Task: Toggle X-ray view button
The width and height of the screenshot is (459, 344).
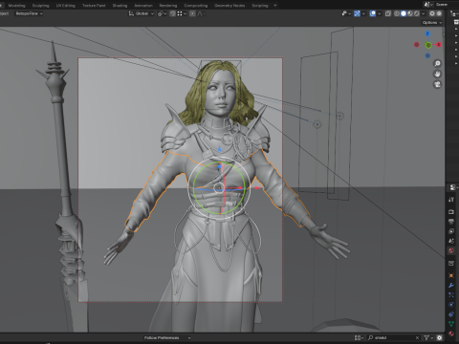Action: [388, 13]
